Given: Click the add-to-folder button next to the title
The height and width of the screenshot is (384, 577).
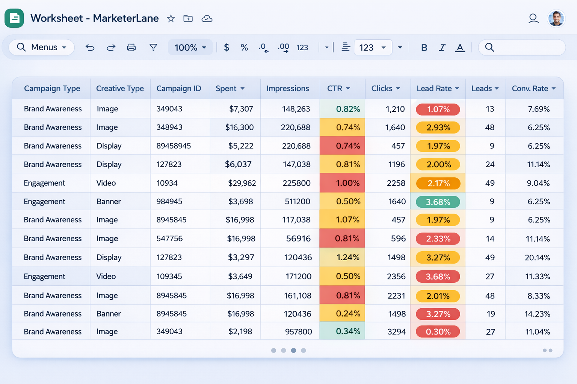Looking at the screenshot, I should coord(188,18).
